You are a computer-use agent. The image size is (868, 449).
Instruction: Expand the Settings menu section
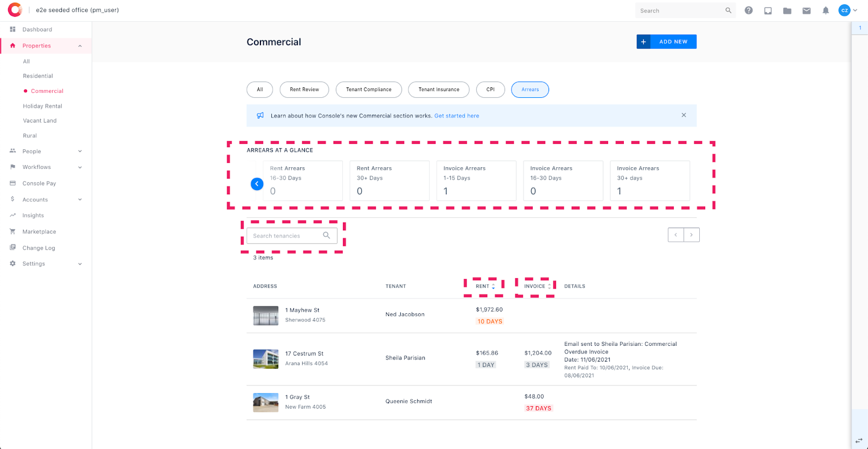(80, 264)
